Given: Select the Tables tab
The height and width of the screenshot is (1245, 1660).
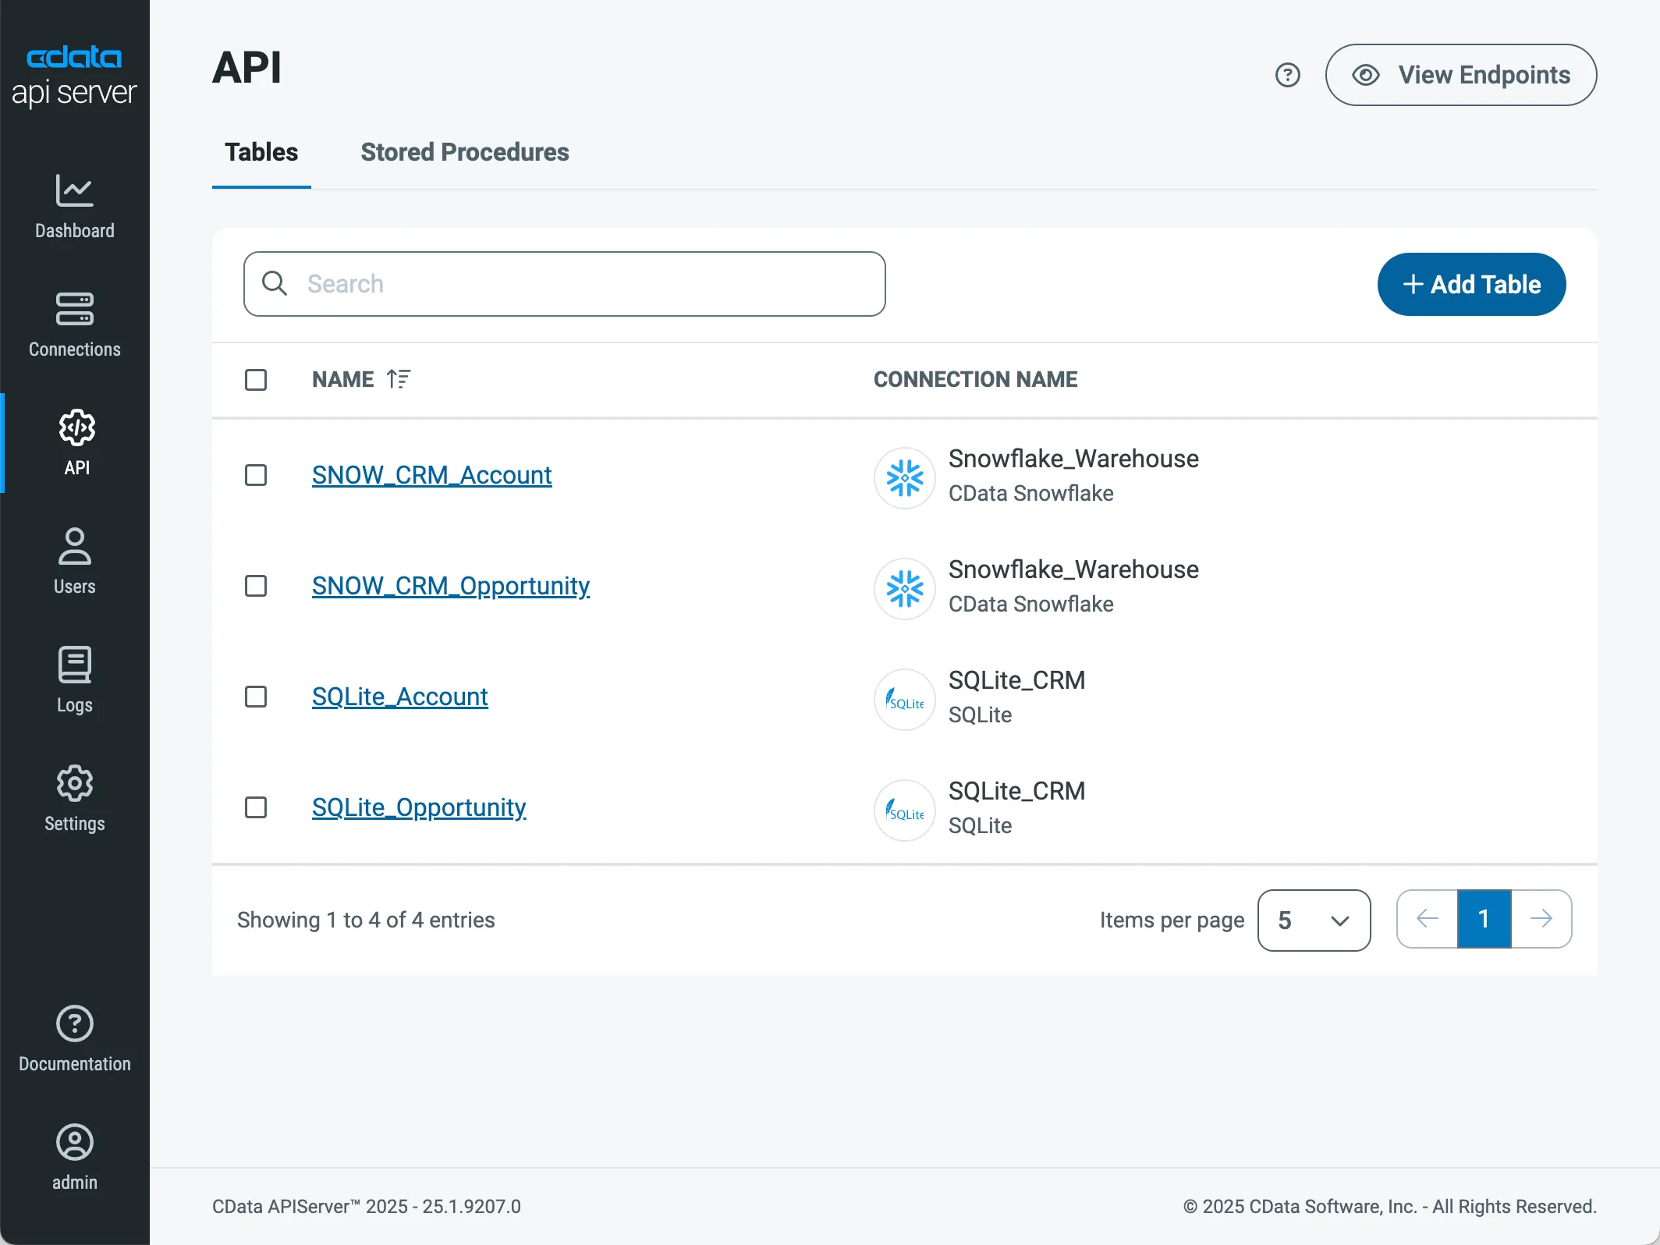Looking at the screenshot, I should click(x=261, y=152).
